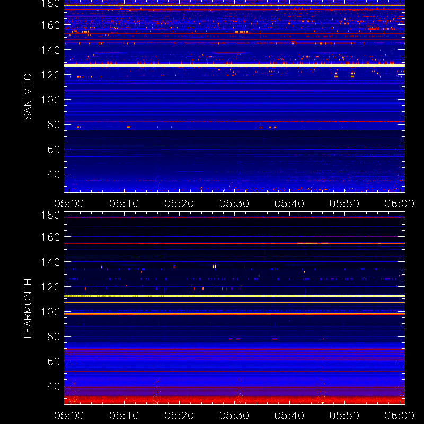Image resolution: width=424 pixels, height=424 pixels.
Task: Select the 140 tick label on San Vito axis
Action: 50,50
